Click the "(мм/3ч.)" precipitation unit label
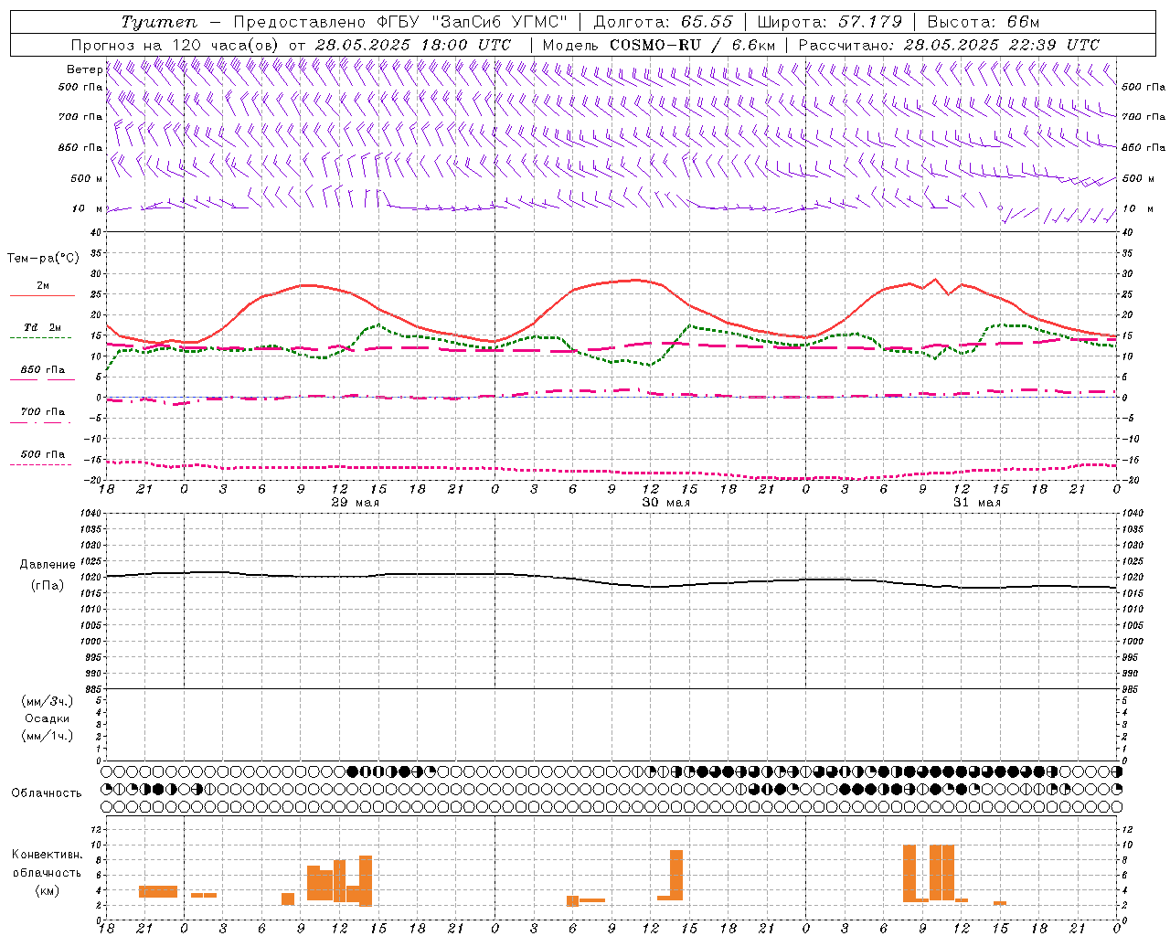This screenshot has height=936, width=1170. (x=48, y=702)
